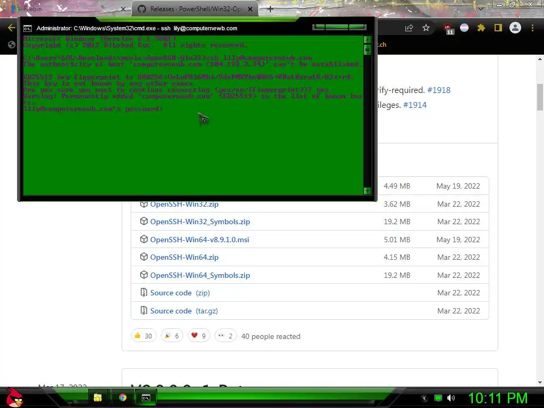Click zip file icon beside Source code (zip)
The width and height of the screenshot is (544, 408).
(x=143, y=293)
